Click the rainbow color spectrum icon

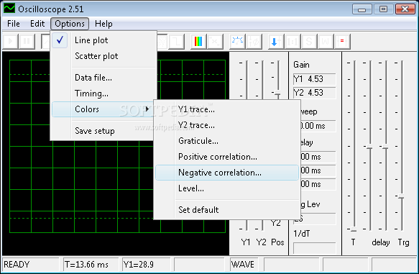(x=198, y=42)
